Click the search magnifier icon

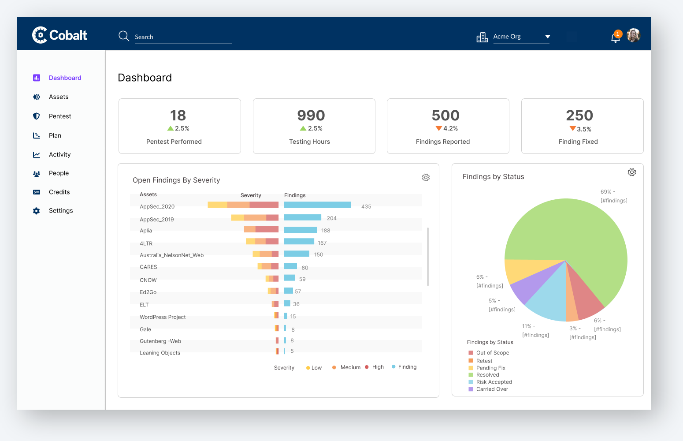click(124, 36)
